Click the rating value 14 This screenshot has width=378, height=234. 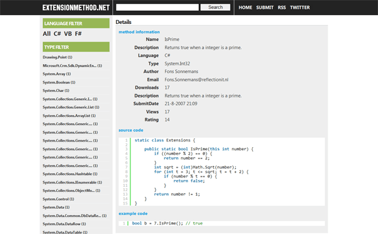(167, 120)
